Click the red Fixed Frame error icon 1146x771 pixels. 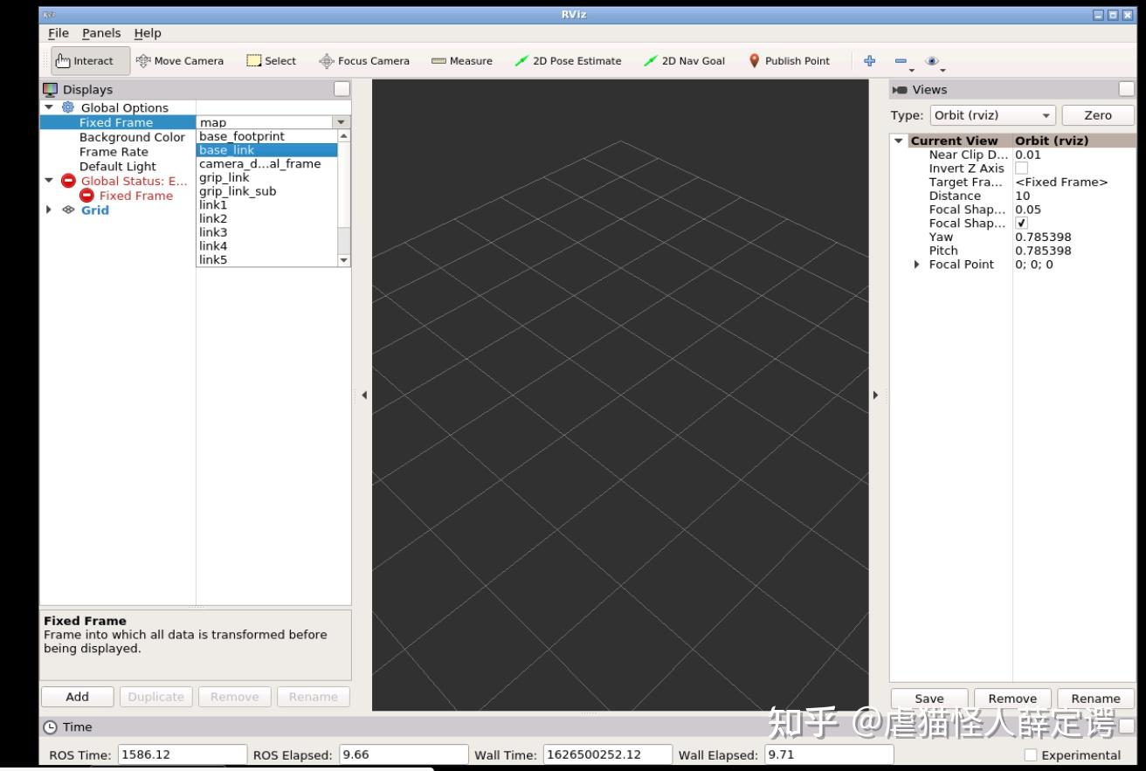(x=86, y=196)
